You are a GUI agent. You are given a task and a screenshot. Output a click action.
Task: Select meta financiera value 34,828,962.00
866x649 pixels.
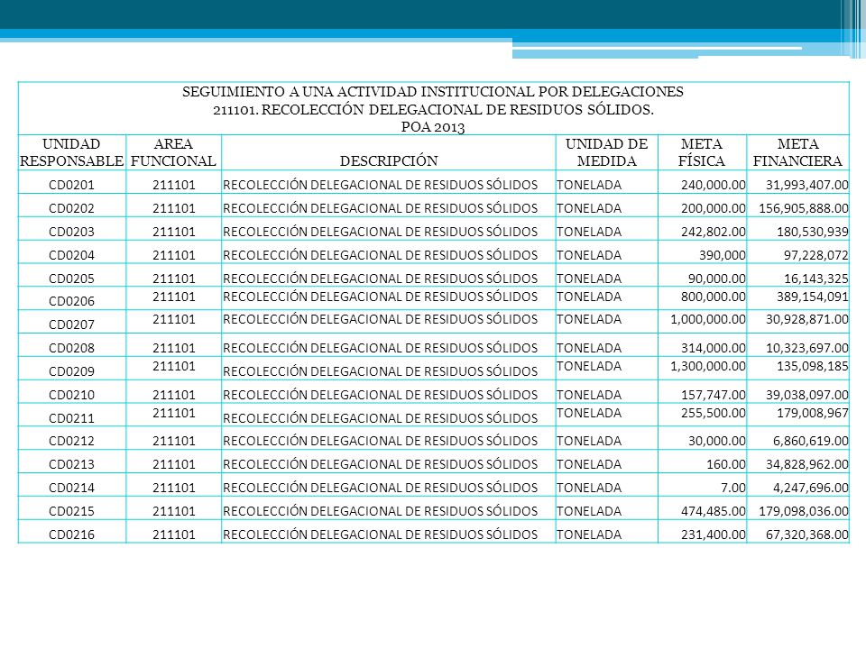[x=806, y=464]
